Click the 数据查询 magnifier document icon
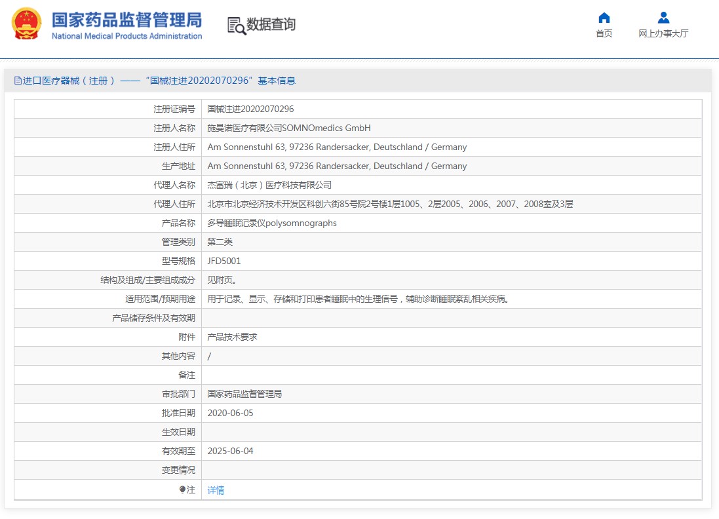The width and height of the screenshot is (719, 519). pos(236,26)
